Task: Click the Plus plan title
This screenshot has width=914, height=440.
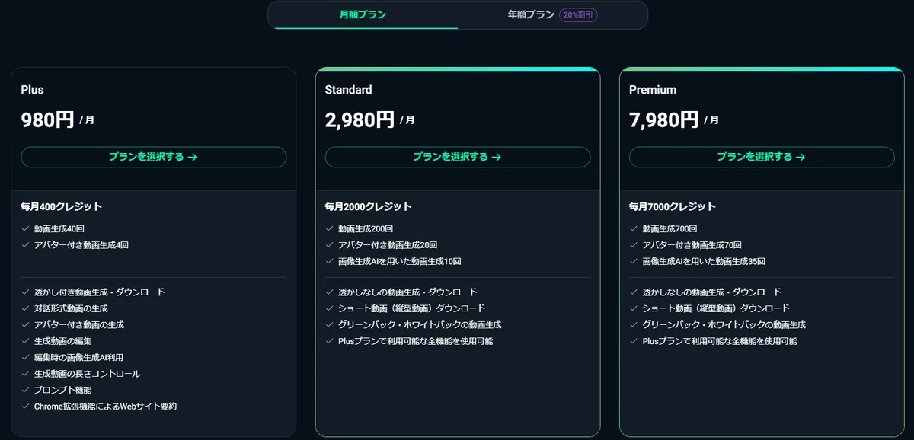Action: pos(32,90)
